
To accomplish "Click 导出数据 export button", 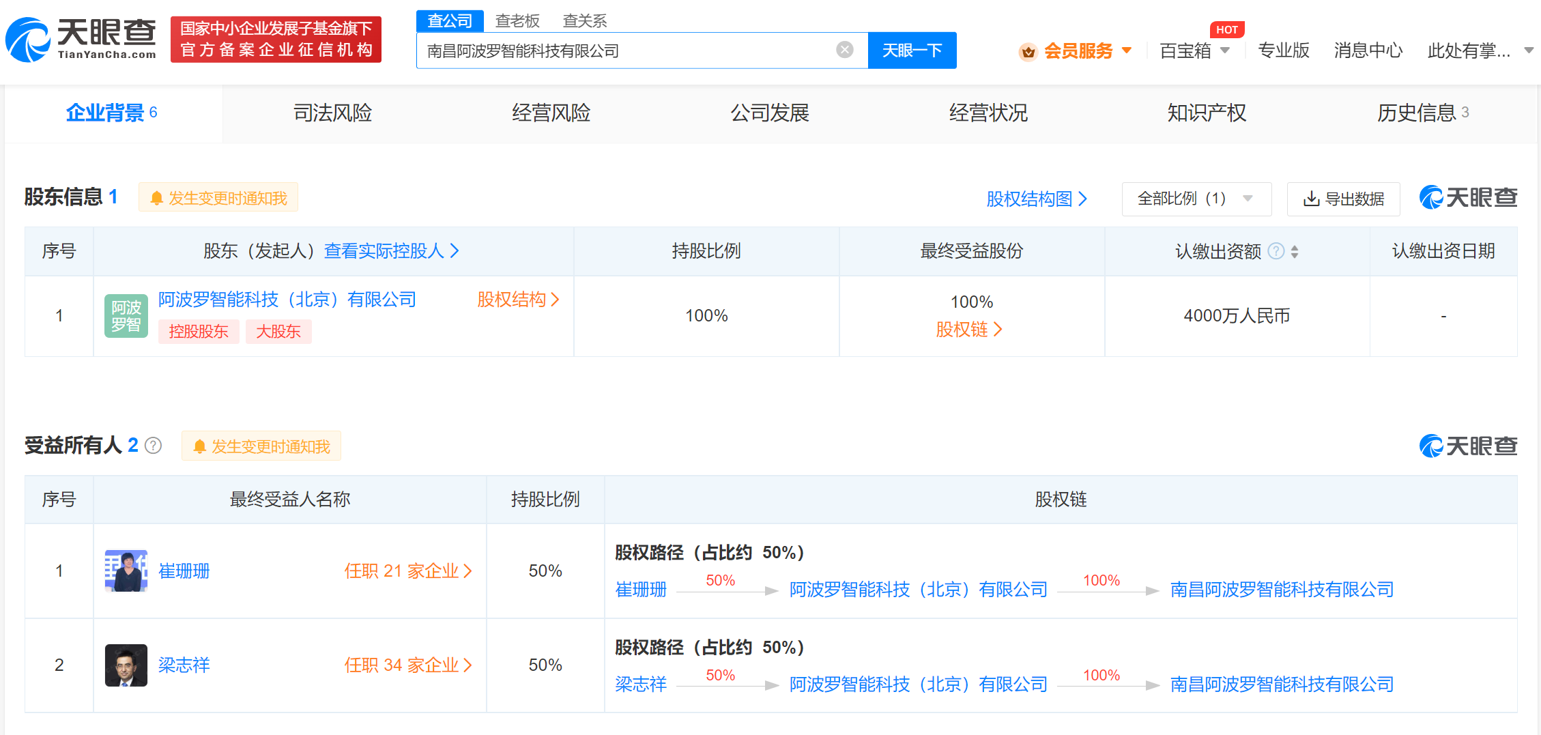I will [1343, 199].
